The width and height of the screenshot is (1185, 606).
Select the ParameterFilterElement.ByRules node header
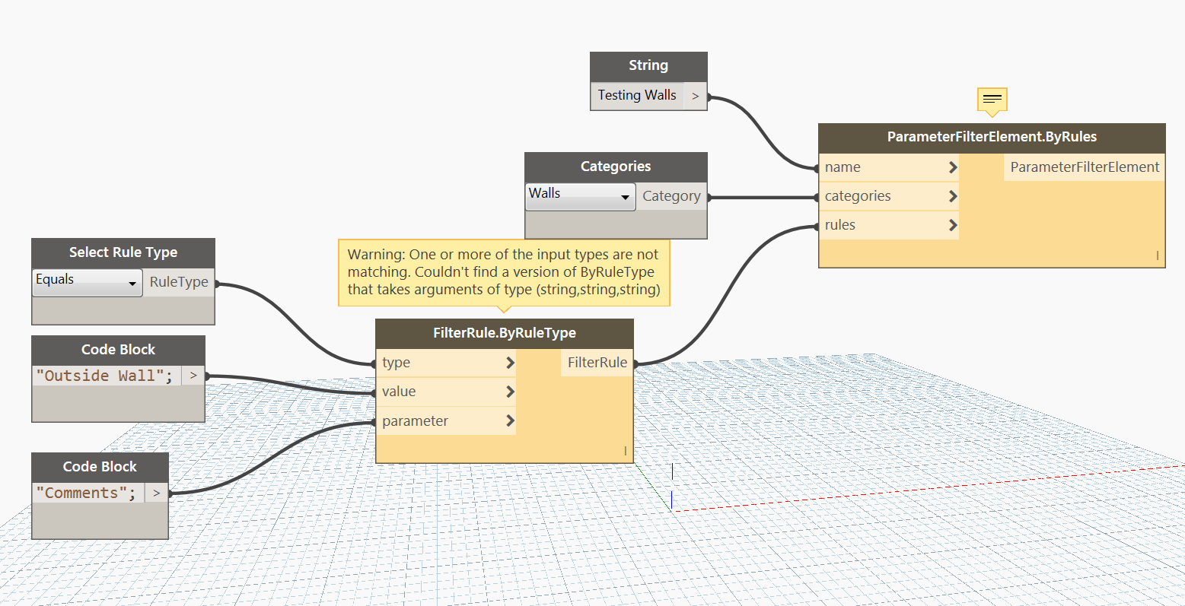point(991,138)
